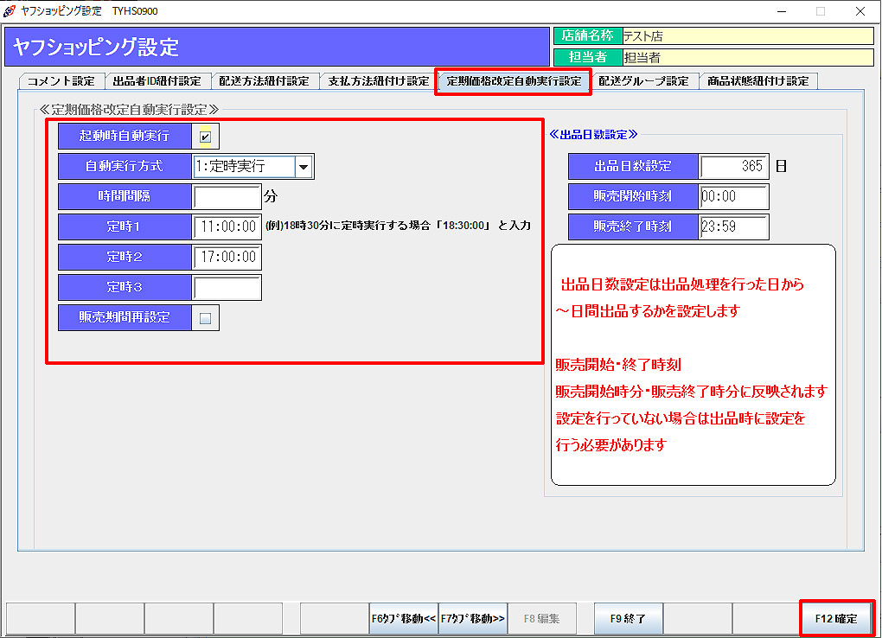This screenshot has width=882, height=638.
Task: Click the 自動実行方式 label
Action: (125, 167)
